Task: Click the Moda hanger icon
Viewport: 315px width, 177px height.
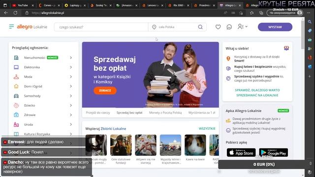Action: tap(16, 77)
